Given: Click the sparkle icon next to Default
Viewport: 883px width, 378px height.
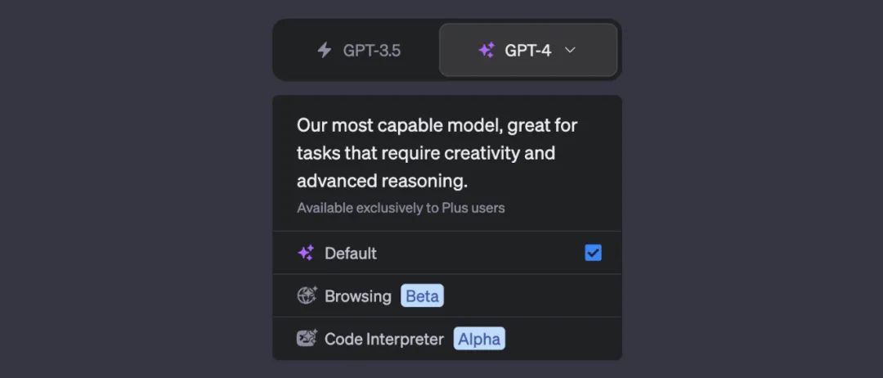Looking at the screenshot, I should tap(306, 254).
